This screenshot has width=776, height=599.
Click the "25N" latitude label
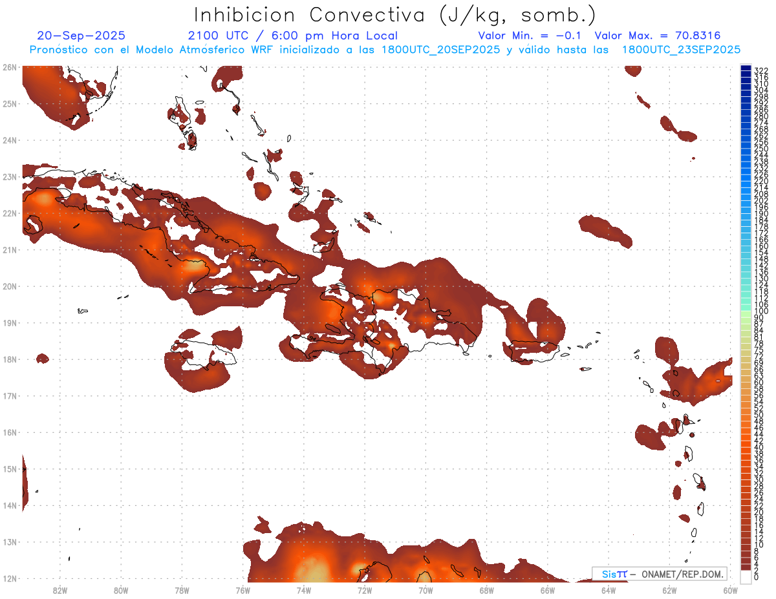pyautogui.click(x=10, y=103)
